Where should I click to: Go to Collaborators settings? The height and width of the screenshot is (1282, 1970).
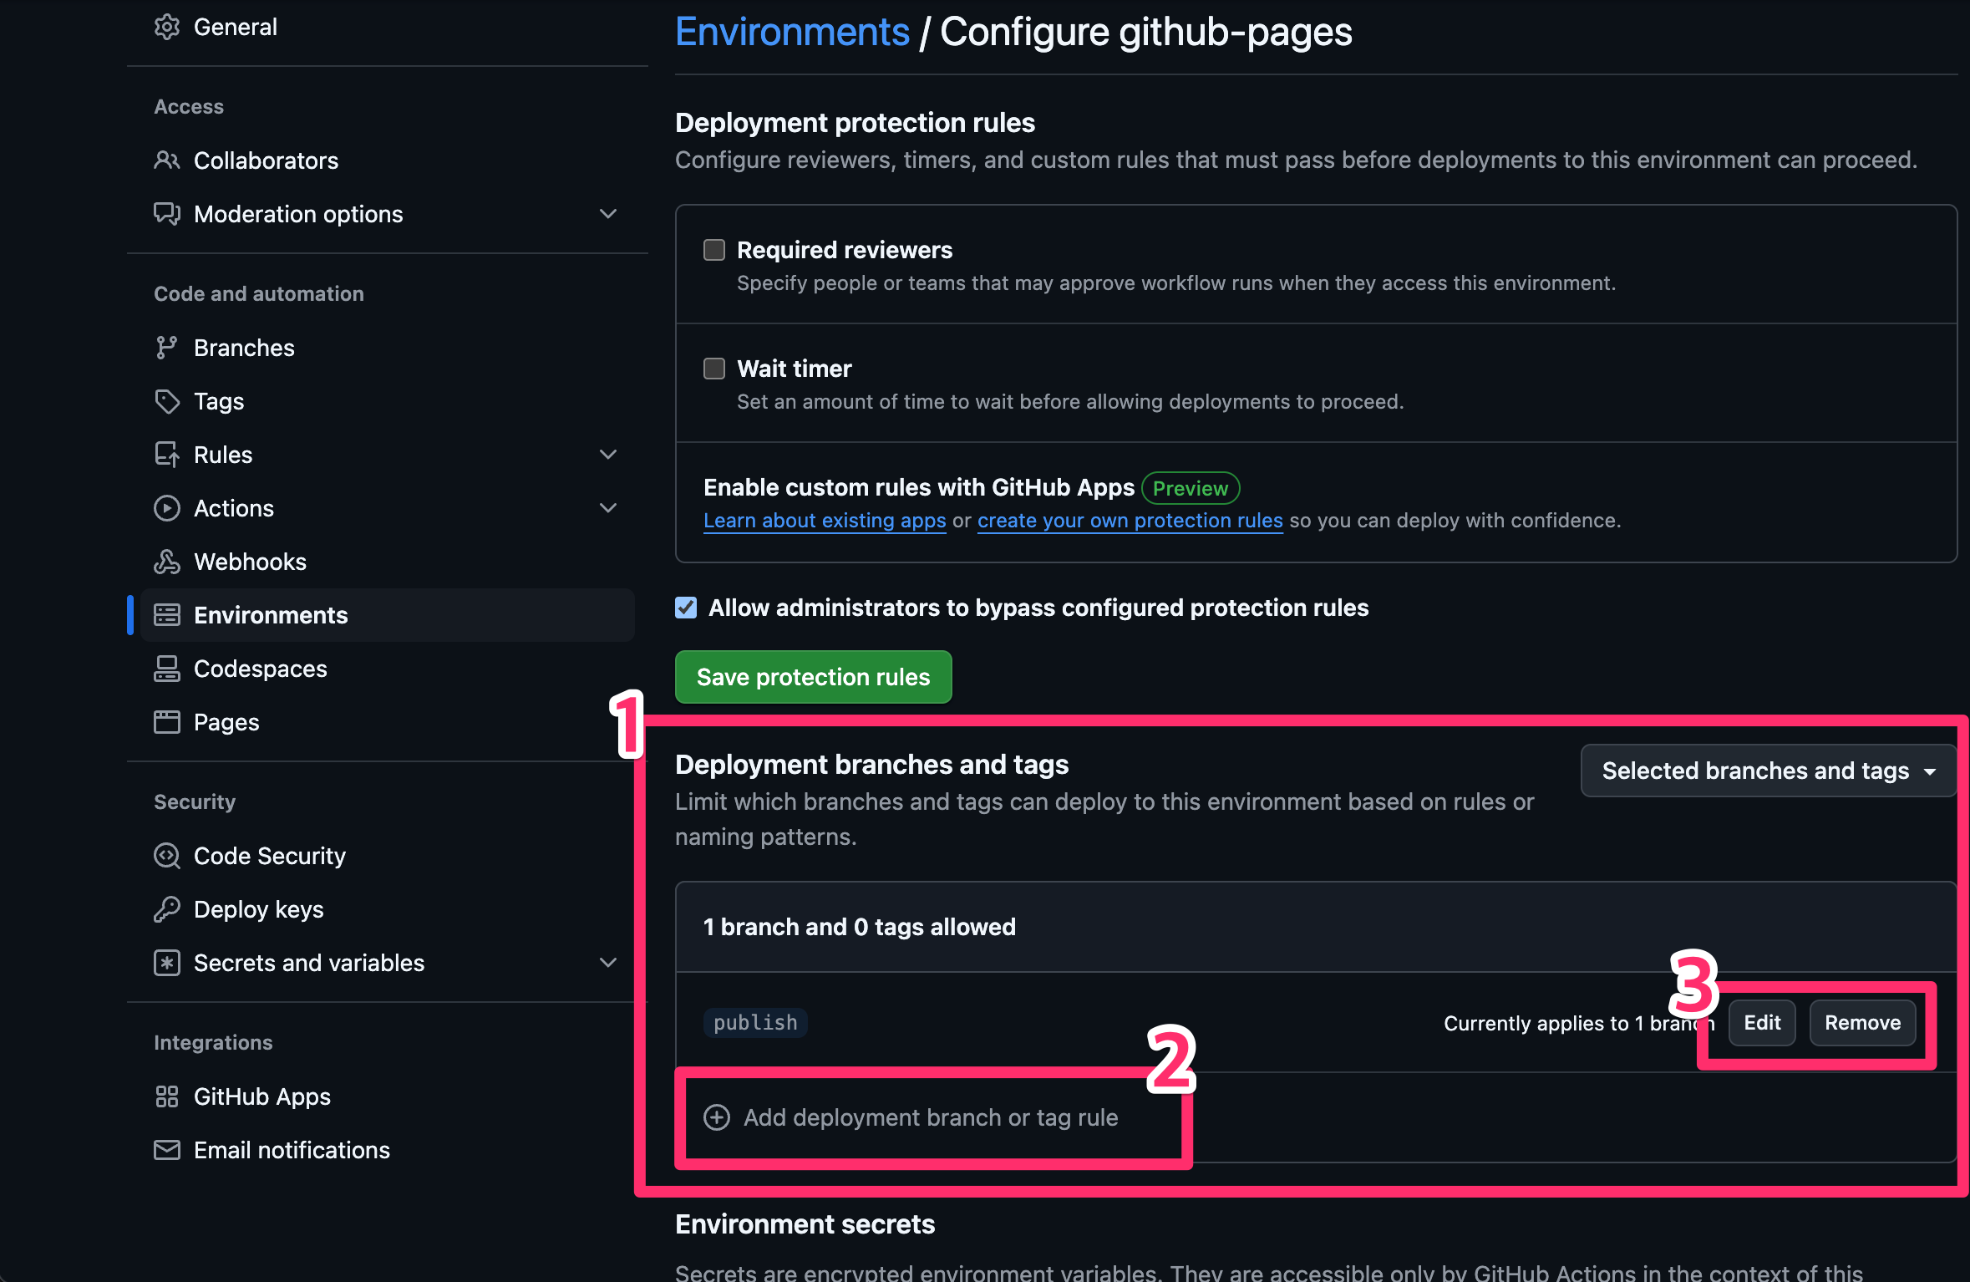[x=266, y=160]
